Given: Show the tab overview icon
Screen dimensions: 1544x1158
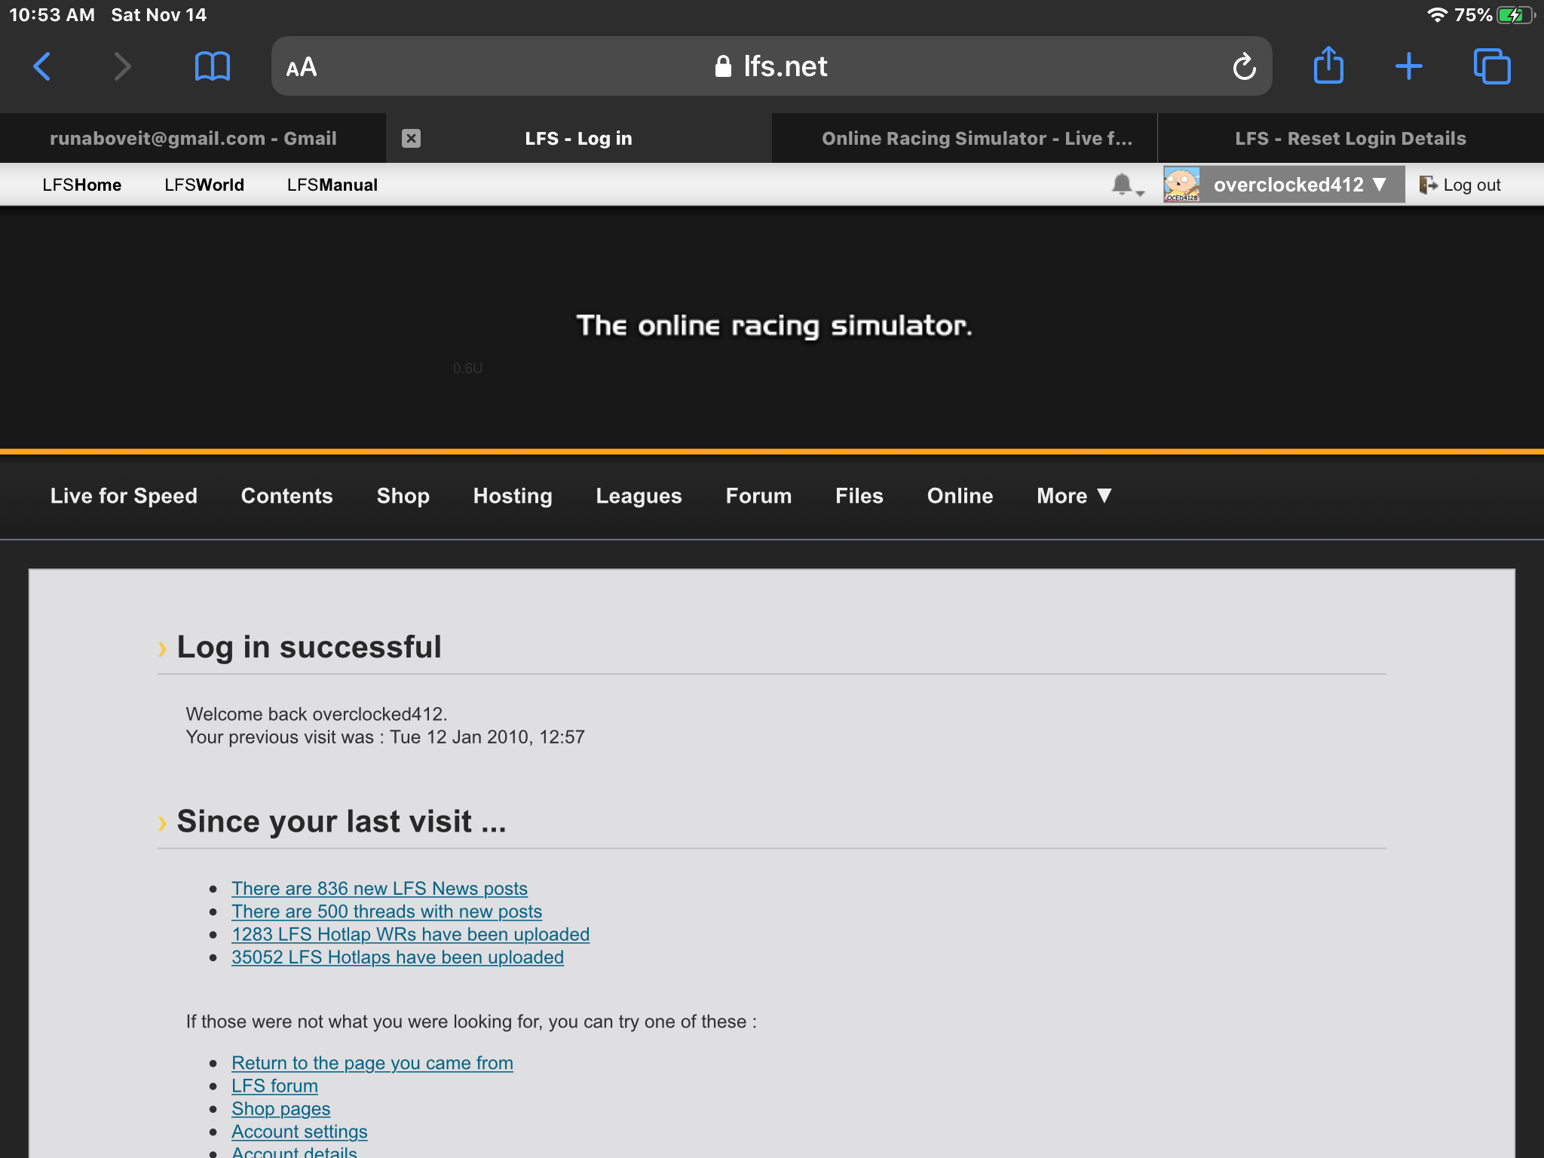Looking at the screenshot, I should tap(1492, 66).
